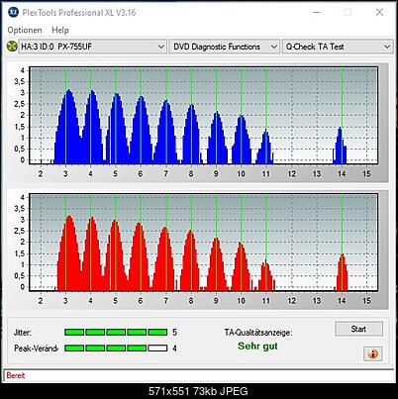Click the Bereit status bar text
Screen dimensions: 398x399
click(x=16, y=375)
